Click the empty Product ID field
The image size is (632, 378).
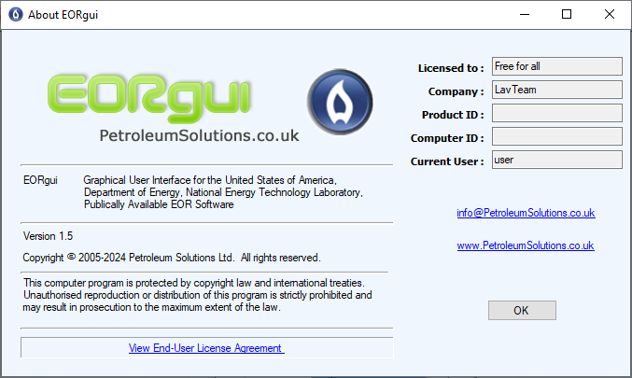click(x=557, y=113)
